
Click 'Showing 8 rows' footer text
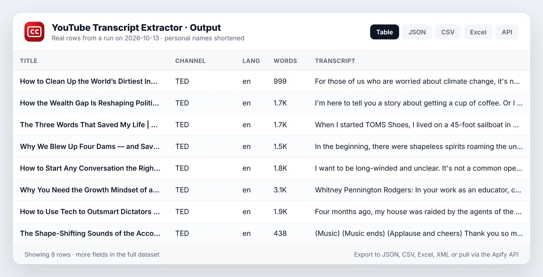point(47,254)
